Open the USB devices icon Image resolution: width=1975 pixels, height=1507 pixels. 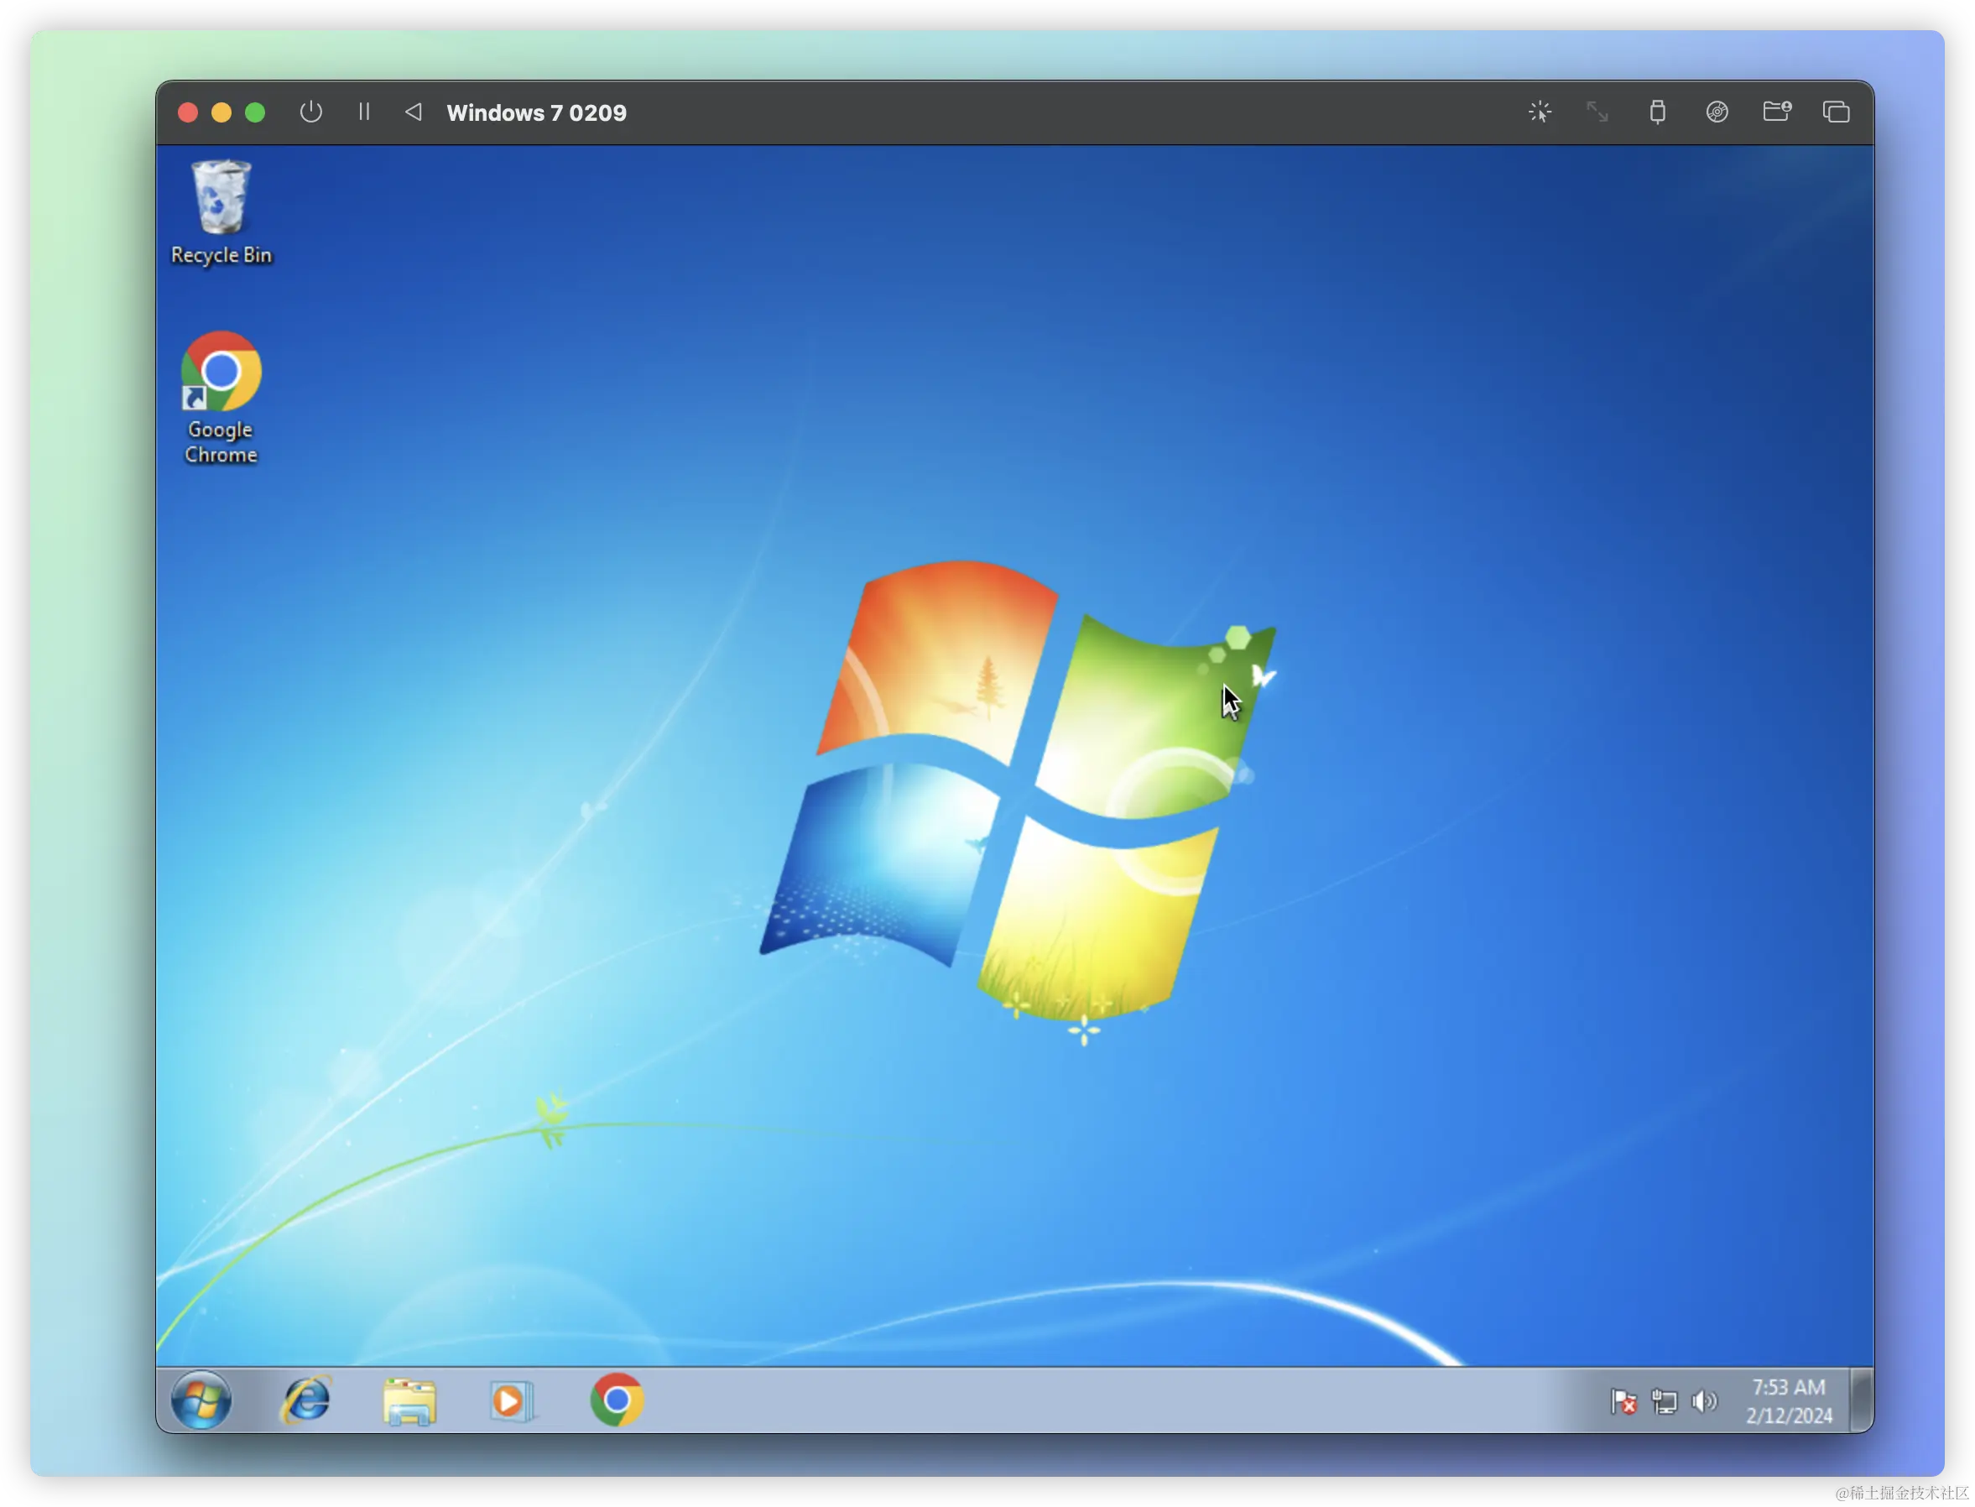[1658, 112]
